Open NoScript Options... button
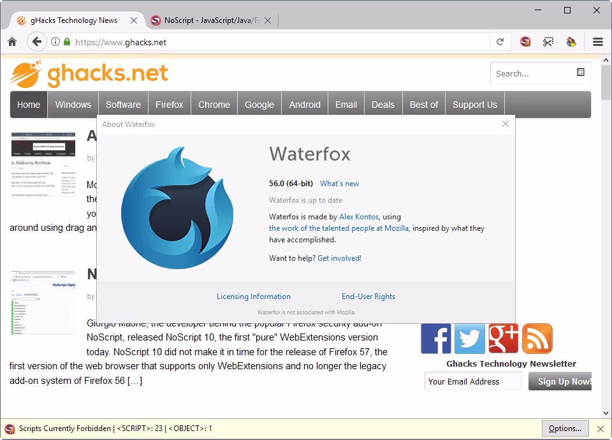 pyautogui.click(x=565, y=429)
